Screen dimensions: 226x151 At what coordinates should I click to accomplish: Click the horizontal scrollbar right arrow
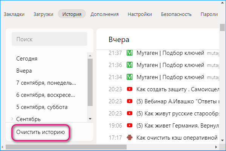[216, 147]
